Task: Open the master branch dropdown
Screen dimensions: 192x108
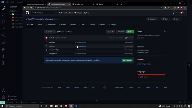Action: point(50,32)
